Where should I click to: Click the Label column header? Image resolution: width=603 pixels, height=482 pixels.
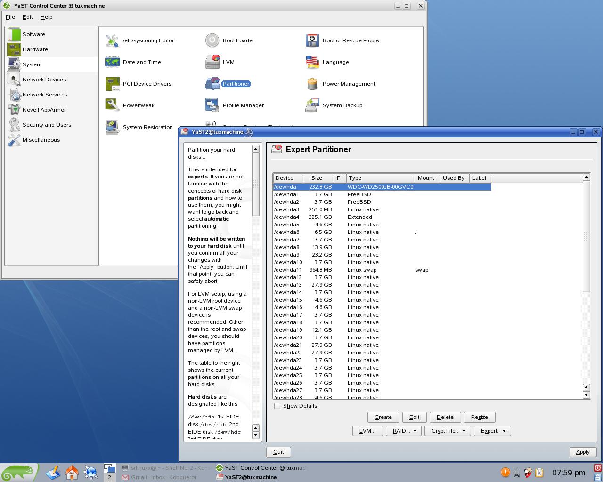pyautogui.click(x=480, y=178)
